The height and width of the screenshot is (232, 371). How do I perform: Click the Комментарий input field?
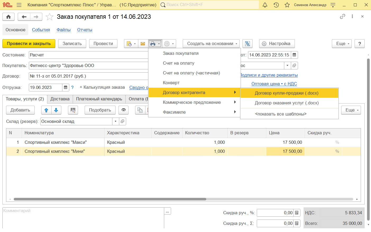click(x=83, y=218)
